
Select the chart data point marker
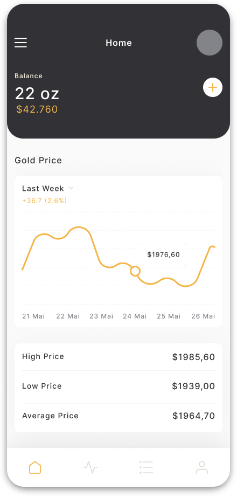(x=135, y=271)
